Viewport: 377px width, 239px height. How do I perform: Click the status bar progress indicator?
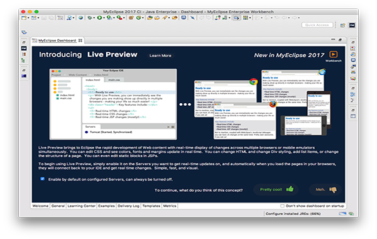(342, 213)
